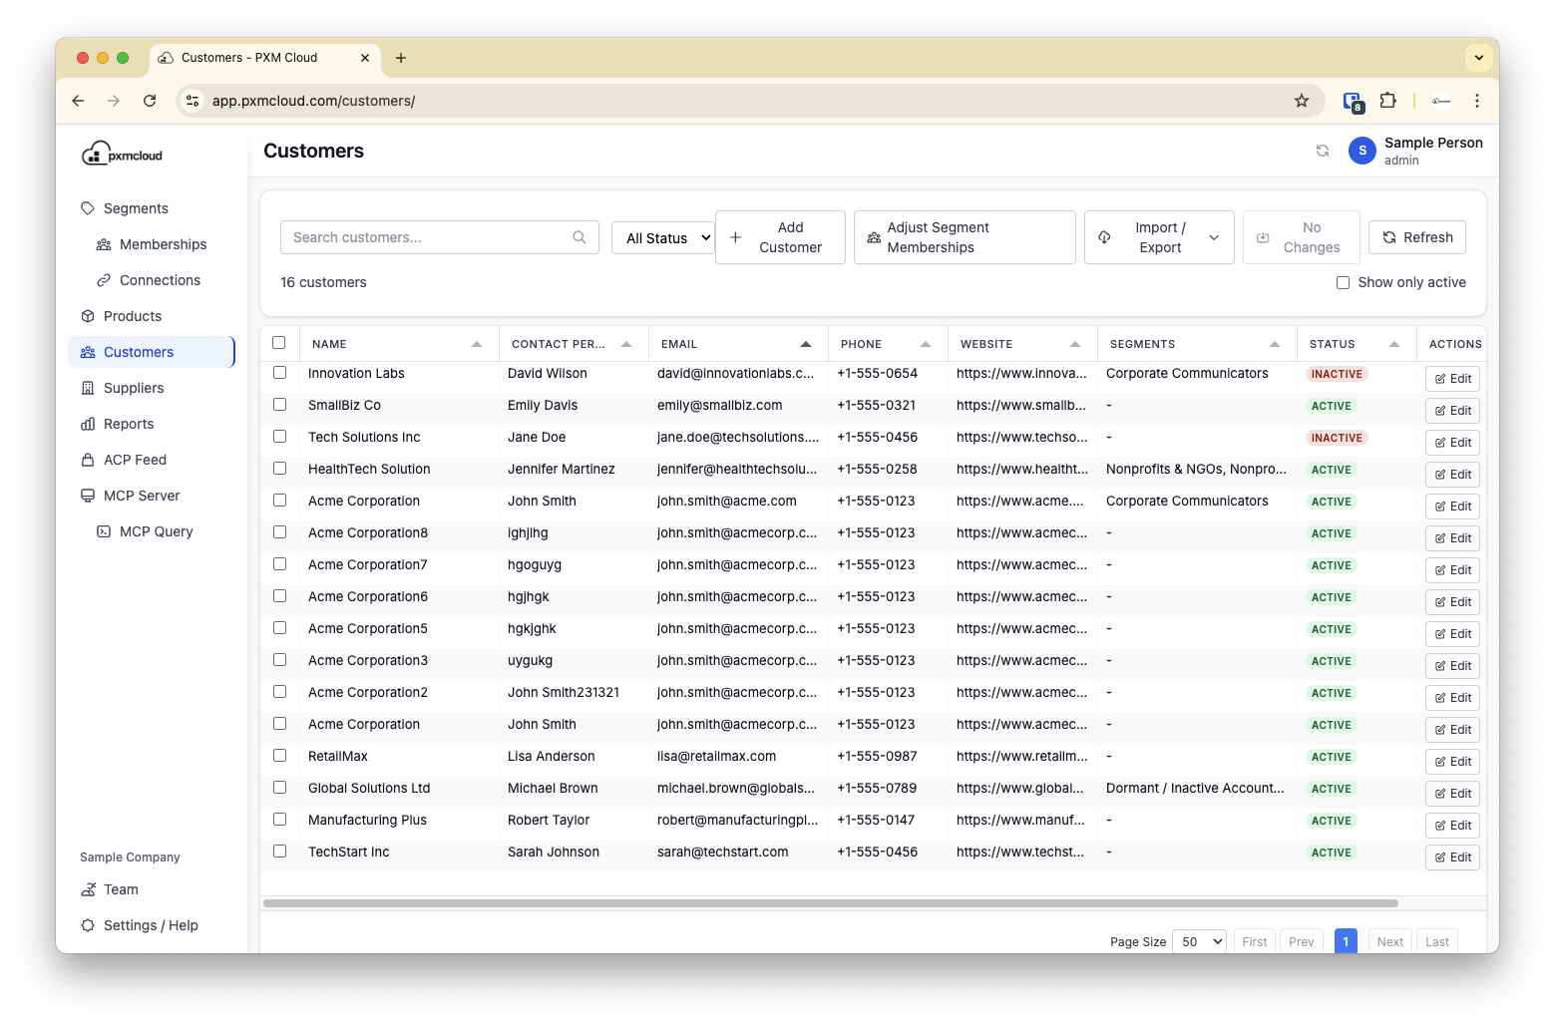Open Settings / Help in the sidebar
This screenshot has width=1555, height=1027.
[151, 925]
